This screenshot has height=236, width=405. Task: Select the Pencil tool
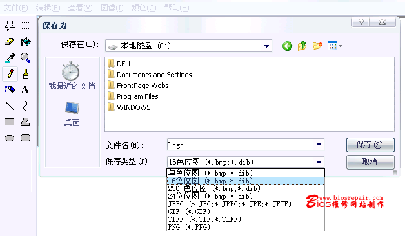pyautogui.click(x=10, y=74)
